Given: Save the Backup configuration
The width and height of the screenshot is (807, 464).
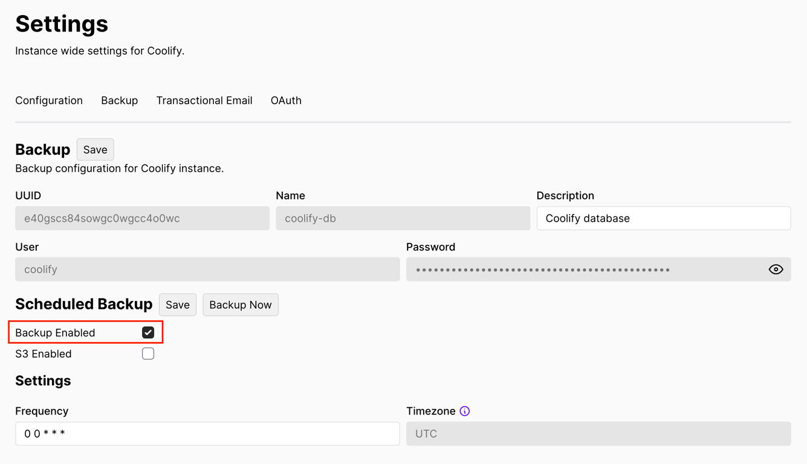Looking at the screenshot, I should (x=95, y=149).
